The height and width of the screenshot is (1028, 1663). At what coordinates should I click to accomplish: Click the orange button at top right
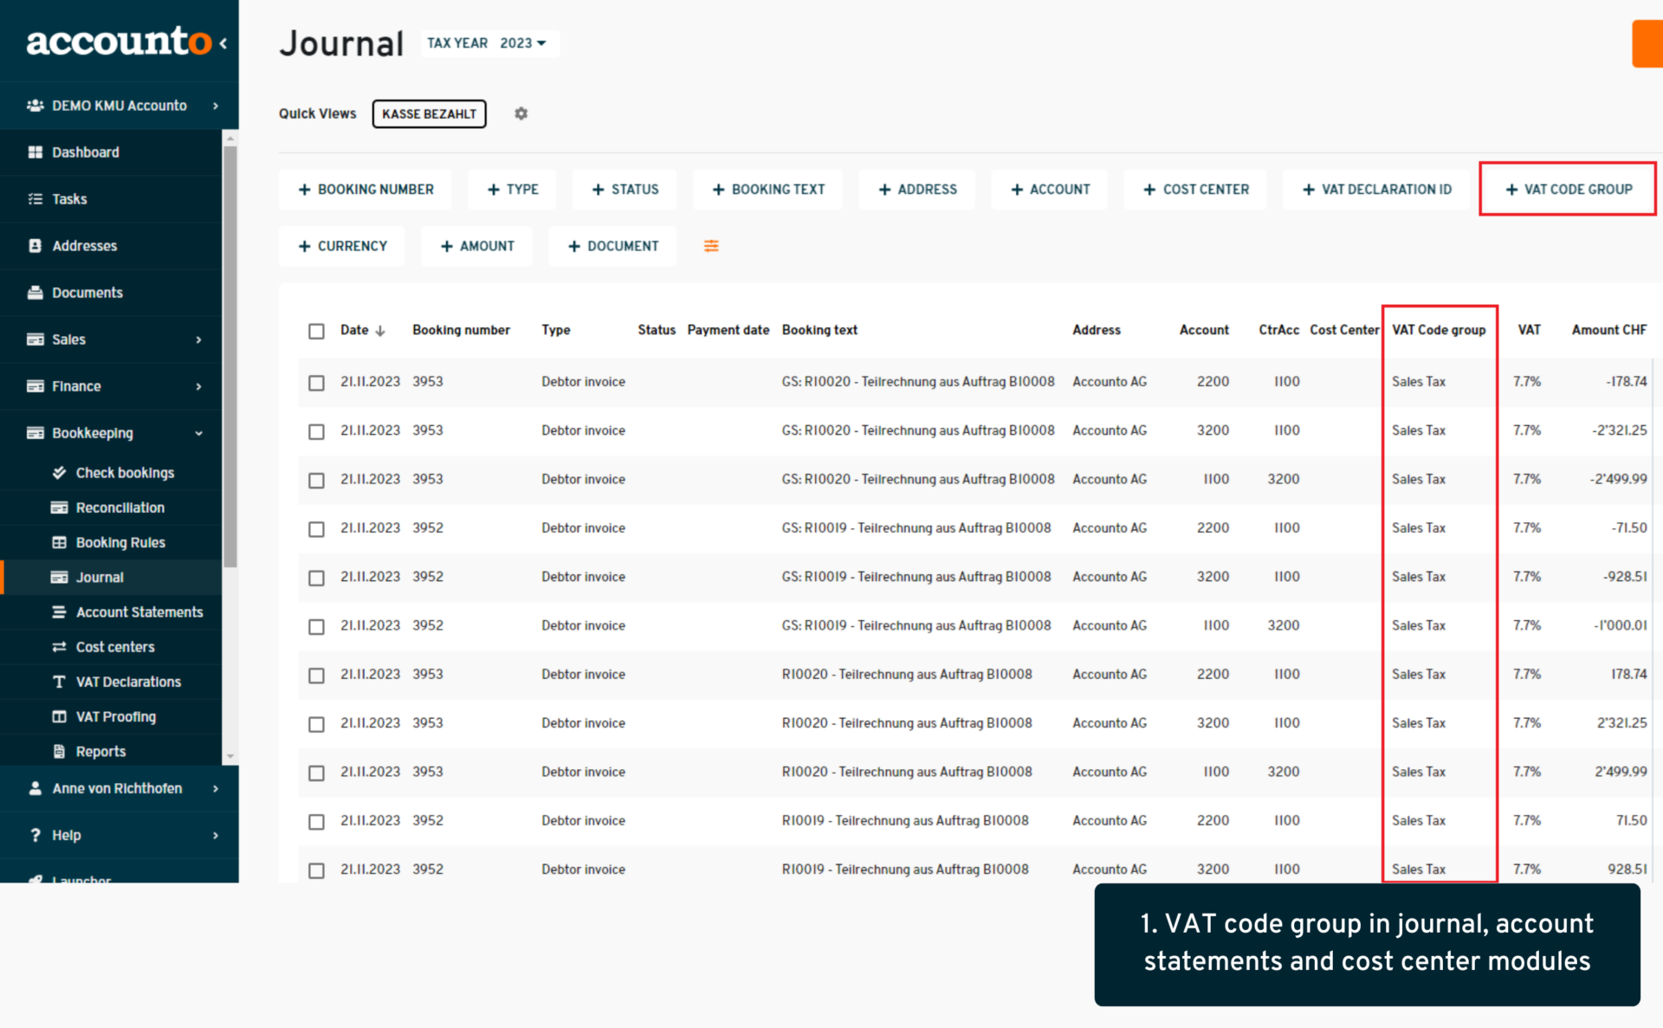click(x=1647, y=43)
